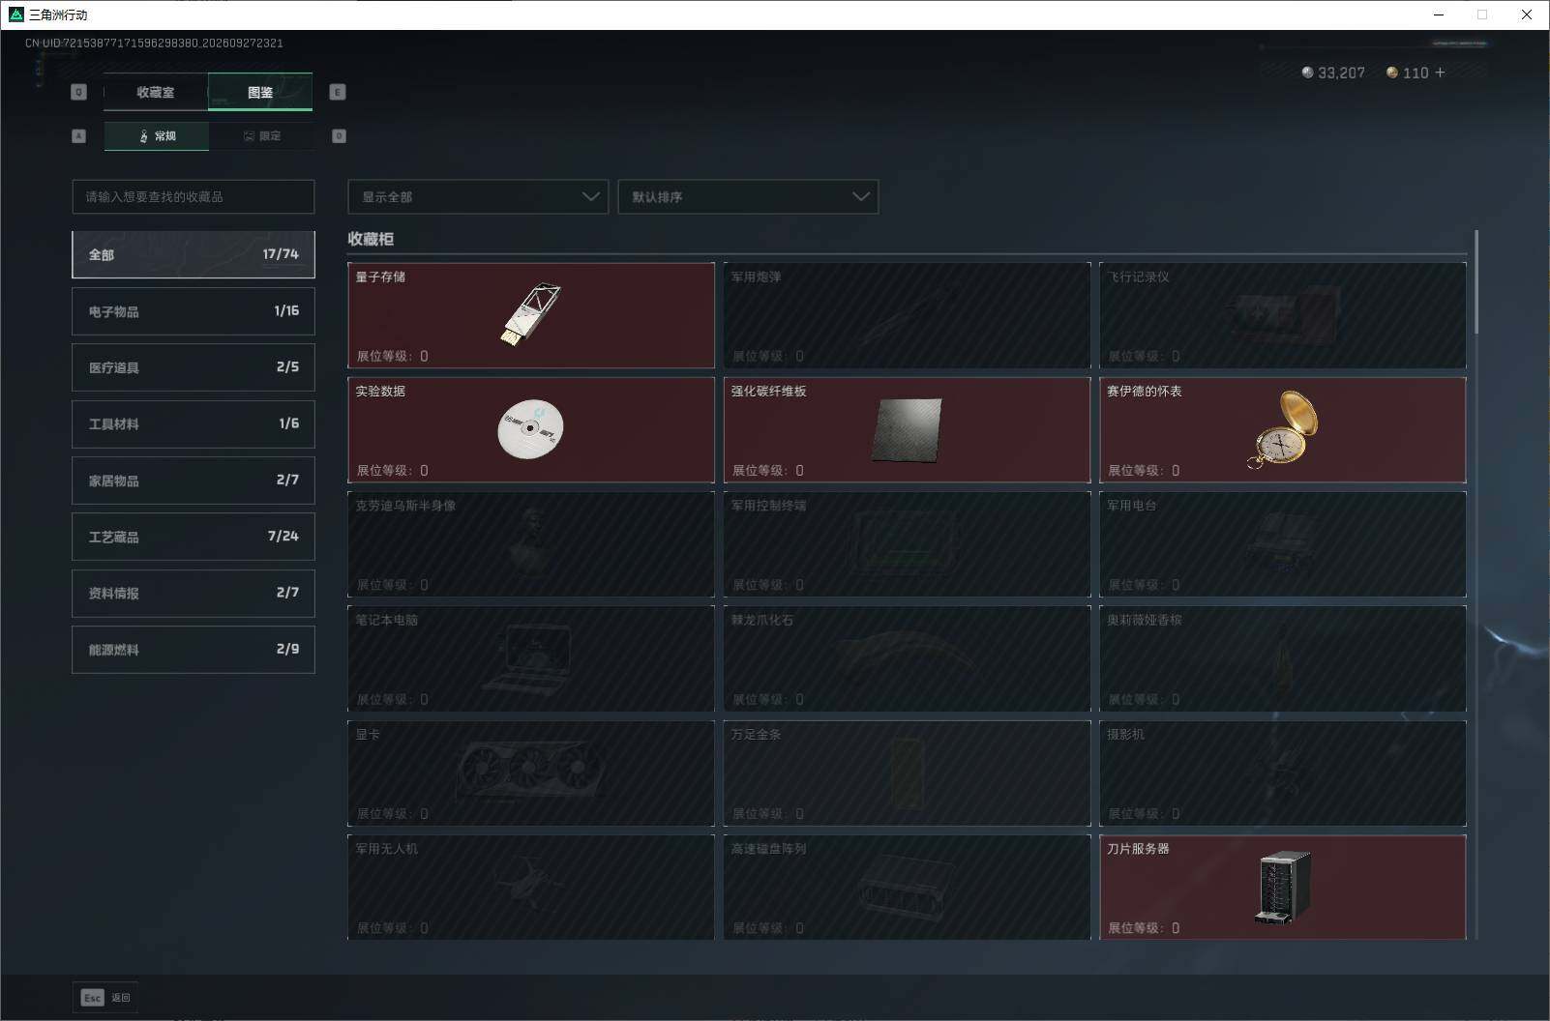Select the locked 棘龙爪化石 card

[x=907, y=658]
